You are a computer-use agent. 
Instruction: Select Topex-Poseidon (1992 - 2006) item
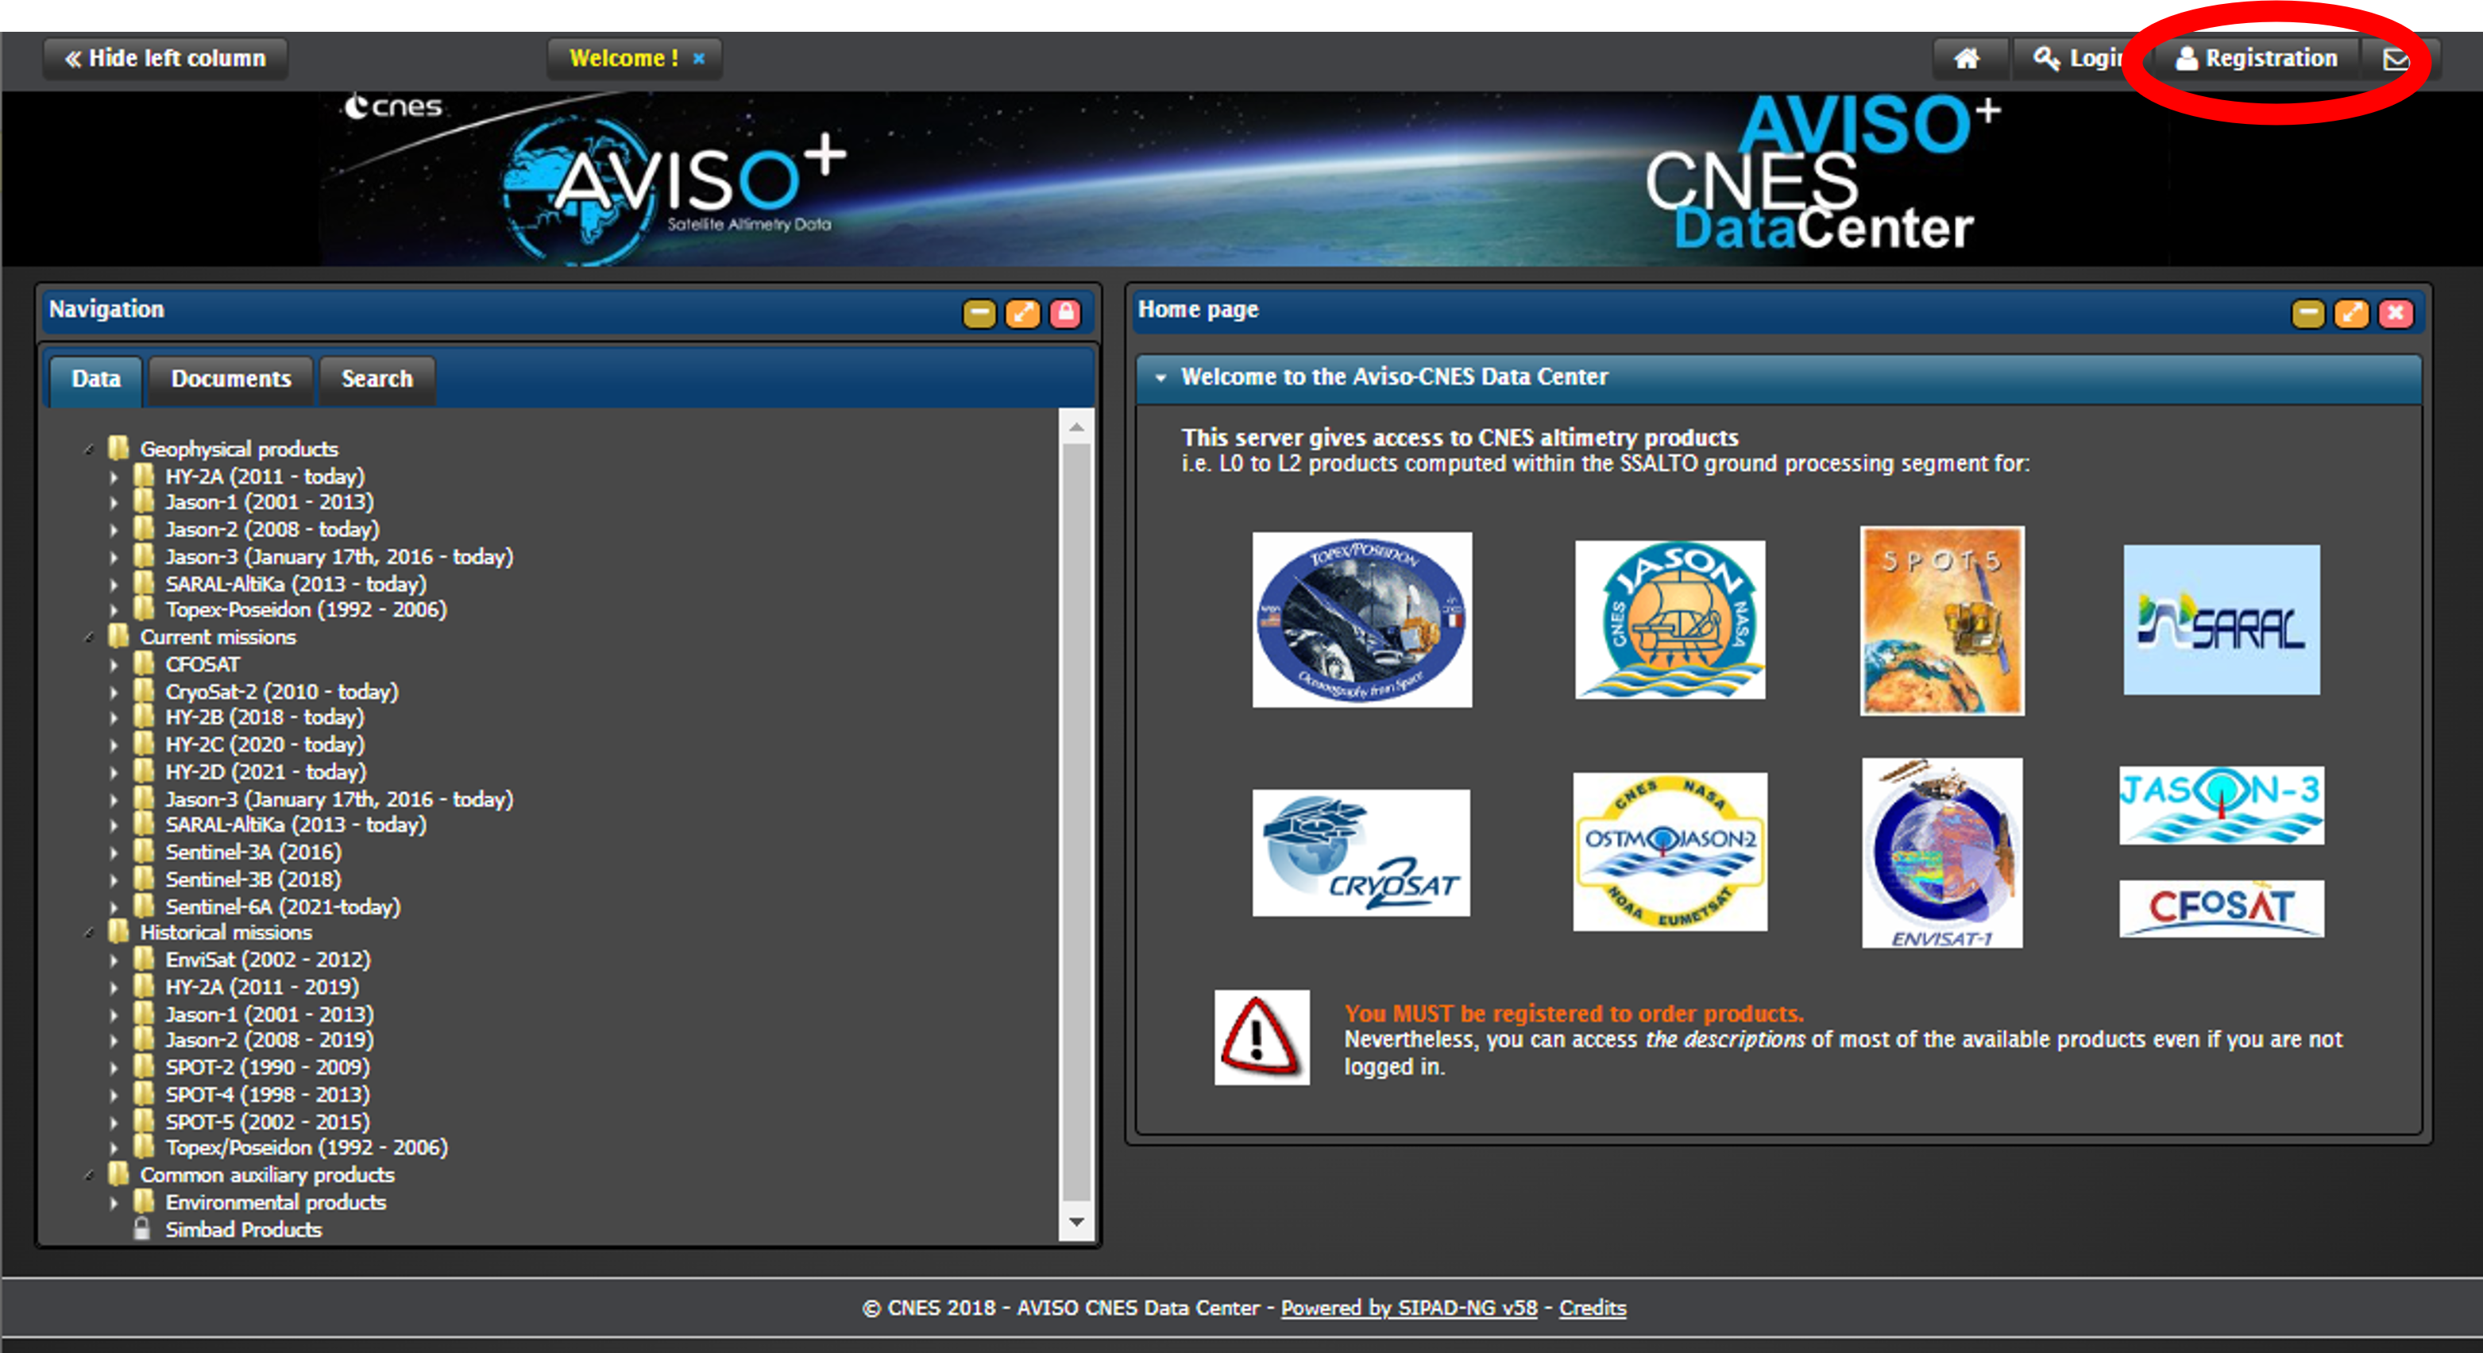[306, 610]
